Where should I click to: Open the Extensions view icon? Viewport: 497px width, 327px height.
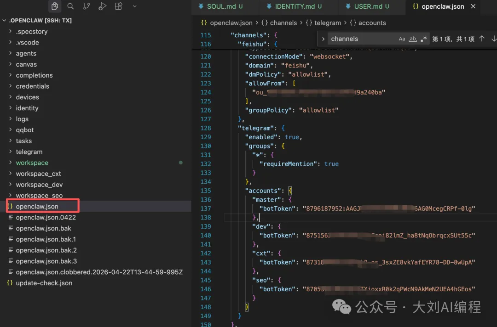[118, 6]
